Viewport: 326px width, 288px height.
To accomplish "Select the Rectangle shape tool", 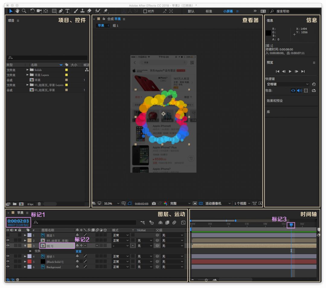I will 54,11.
